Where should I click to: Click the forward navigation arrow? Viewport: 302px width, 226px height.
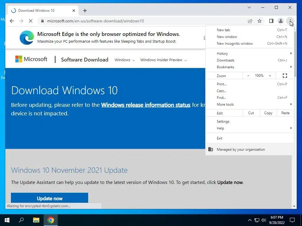pyautogui.click(x=21, y=21)
